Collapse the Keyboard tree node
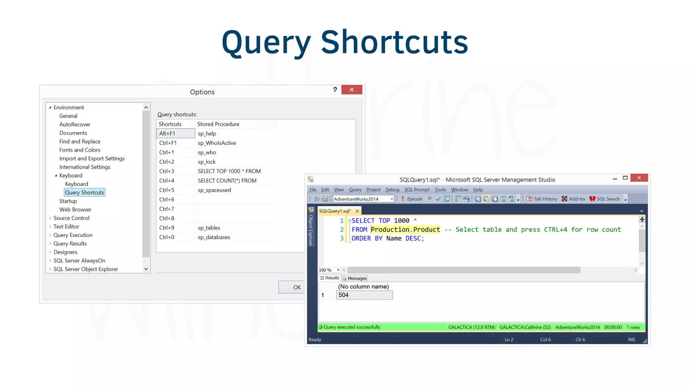This screenshot has width=690, height=388. (x=56, y=175)
